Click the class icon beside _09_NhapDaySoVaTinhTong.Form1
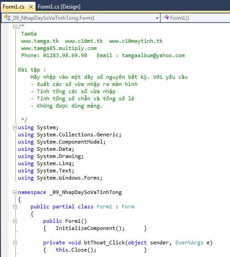 (7, 18)
